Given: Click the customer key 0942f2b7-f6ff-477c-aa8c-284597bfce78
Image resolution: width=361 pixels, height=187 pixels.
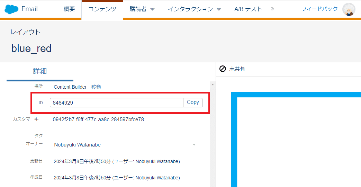Looking at the screenshot, I should point(98,119).
